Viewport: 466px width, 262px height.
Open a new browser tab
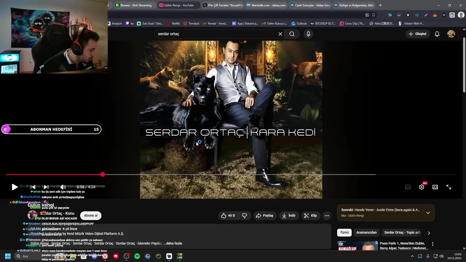tap(380, 5)
